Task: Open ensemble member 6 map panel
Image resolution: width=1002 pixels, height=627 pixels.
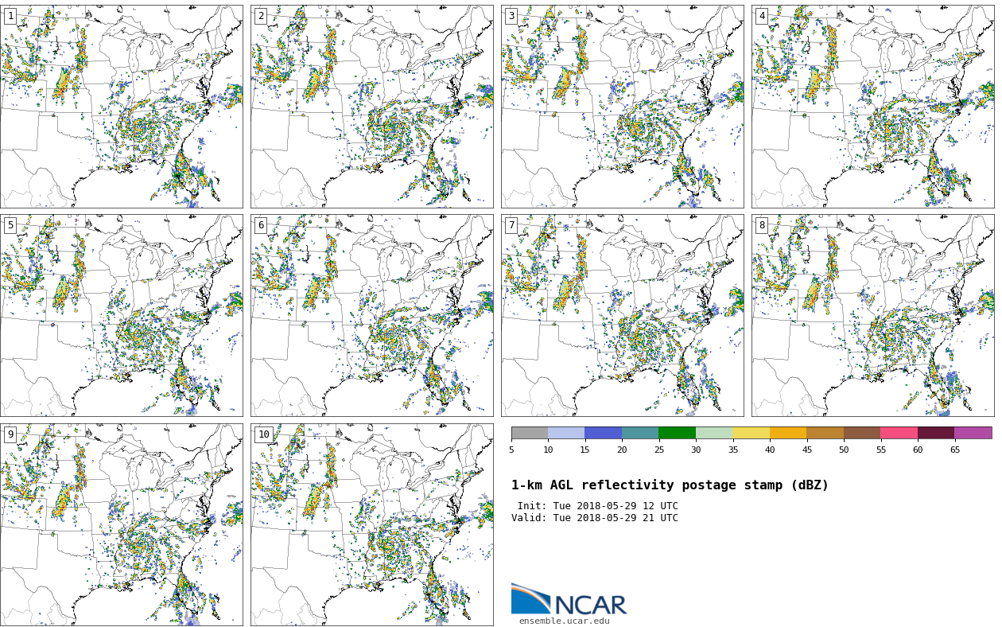Action: coord(372,315)
